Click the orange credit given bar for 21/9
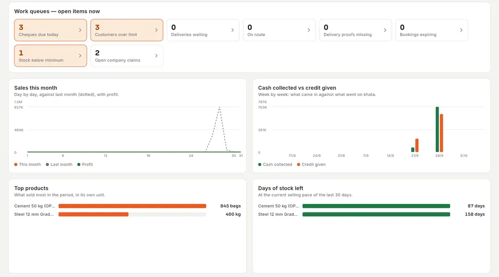The width and height of the screenshot is (499, 277). (x=417, y=145)
